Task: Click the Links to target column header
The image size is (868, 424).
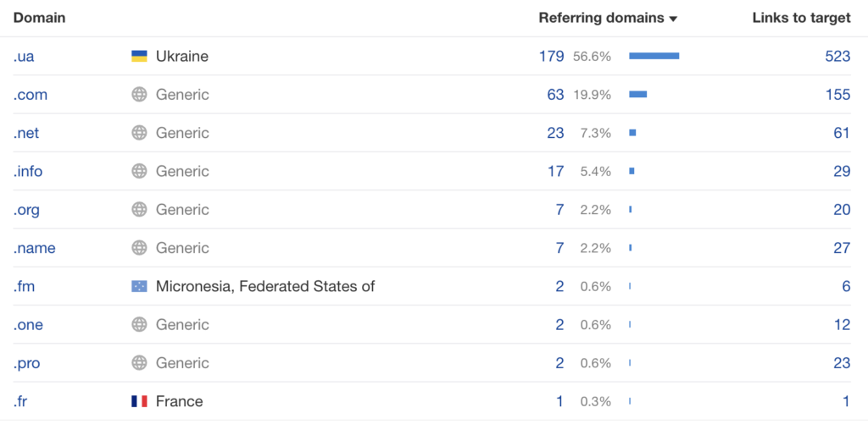Action: click(801, 18)
